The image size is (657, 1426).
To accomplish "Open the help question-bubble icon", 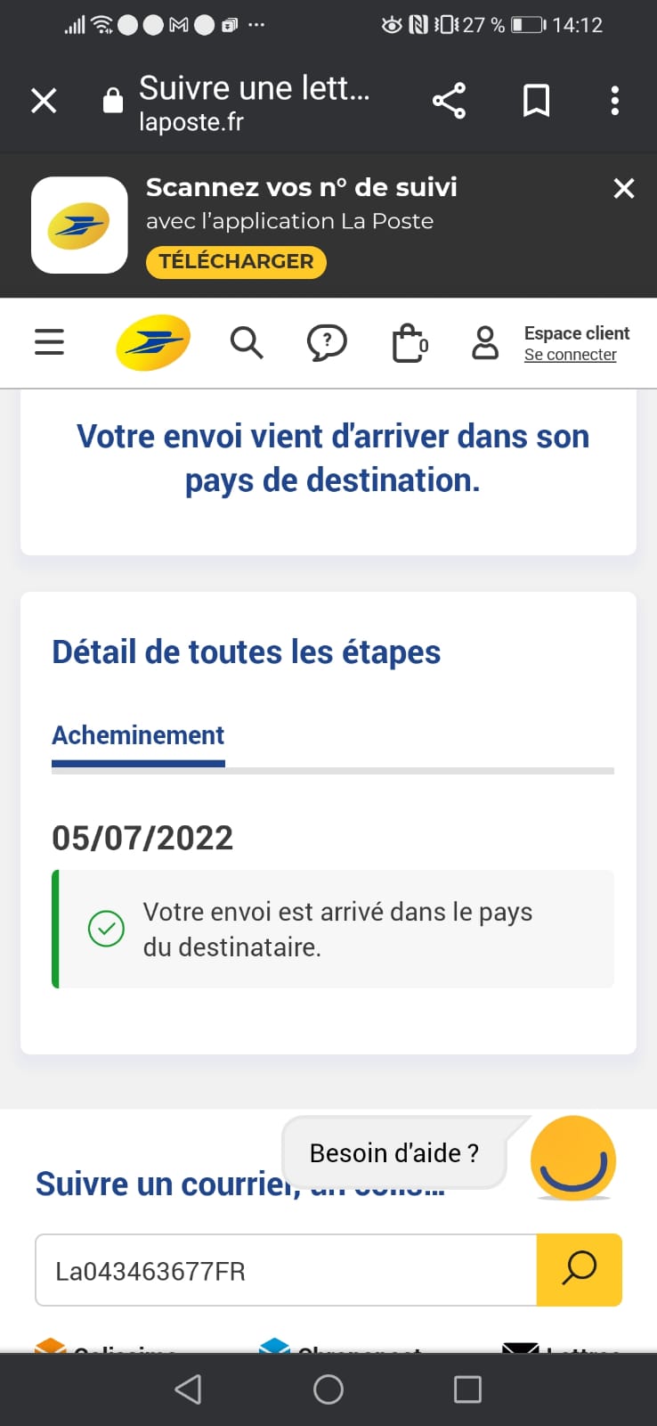I will click(327, 342).
